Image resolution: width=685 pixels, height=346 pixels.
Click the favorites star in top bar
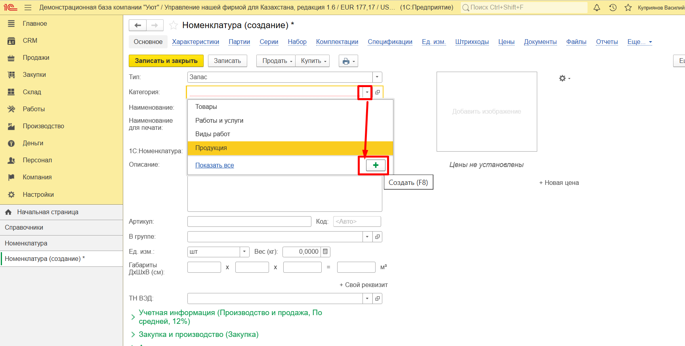pyautogui.click(x=628, y=8)
